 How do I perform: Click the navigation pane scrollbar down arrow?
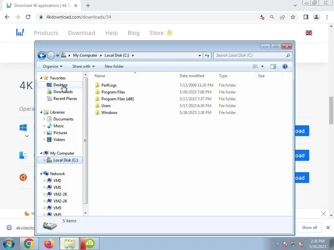85,213
